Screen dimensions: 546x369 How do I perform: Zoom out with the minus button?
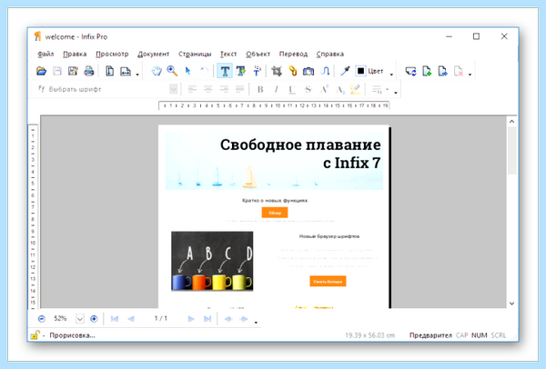click(42, 319)
